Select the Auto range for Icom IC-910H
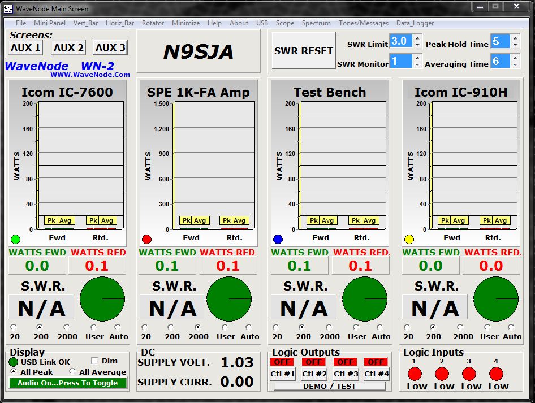This screenshot has width=535, height=403. click(x=511, y=327)
